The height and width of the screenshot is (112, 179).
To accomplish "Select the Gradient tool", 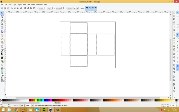I will [2, 73].
